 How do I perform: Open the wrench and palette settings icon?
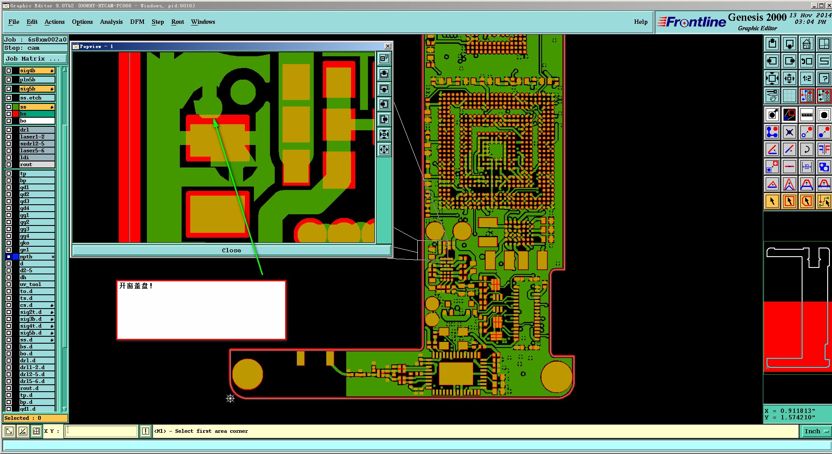772,96
